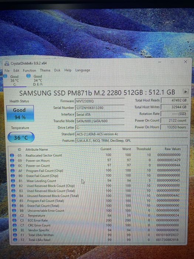The height and width of the screenshot is (259, 194).
Task: Open the Help menu
Action: tap(68, 70)
